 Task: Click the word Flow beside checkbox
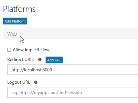point(45,50)
